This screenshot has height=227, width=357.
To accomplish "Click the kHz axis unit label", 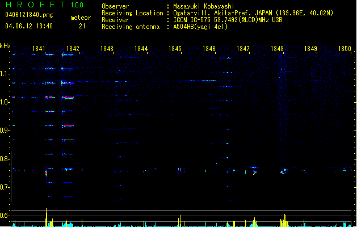I will (x=5, y=46).
